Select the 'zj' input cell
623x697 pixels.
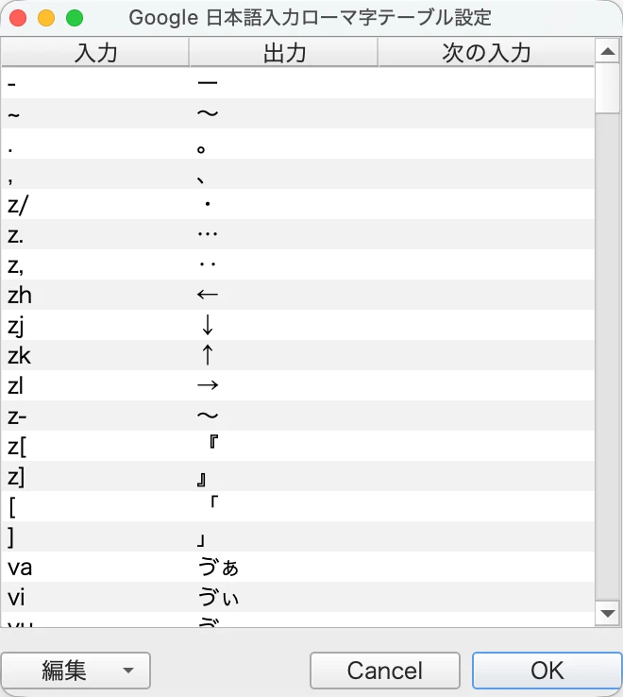(95, 325)
